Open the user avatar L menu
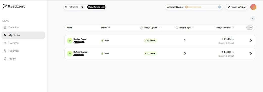Screen dimensions: 263x92 click(253, 7)
